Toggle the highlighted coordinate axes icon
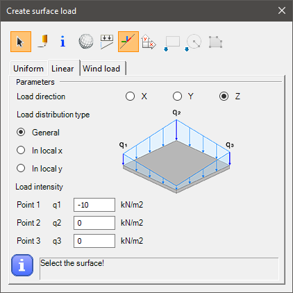The image size is (293, 293). [x=128, y=42]
